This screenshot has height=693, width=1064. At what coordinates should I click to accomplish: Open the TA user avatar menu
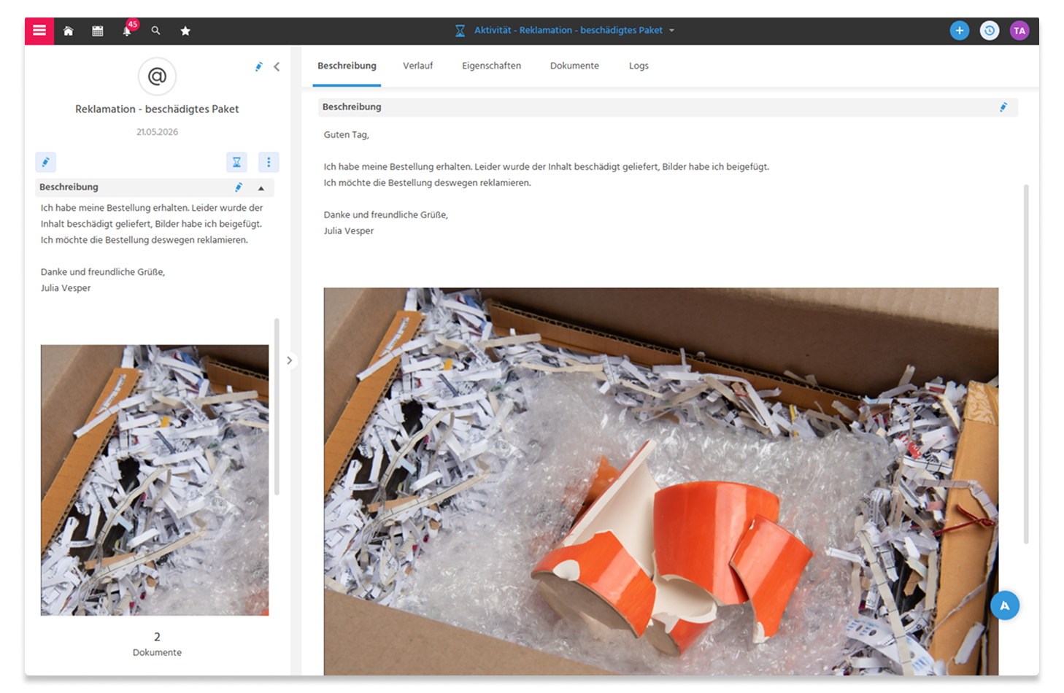(x=1019, y=31)
